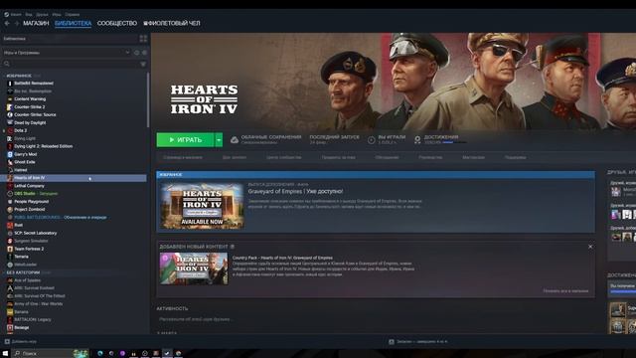This screenshot has width=636, height=358.
Task: Click the achievements progress bar under ДОСТИЖЕНИЯ
Action: 454,142
